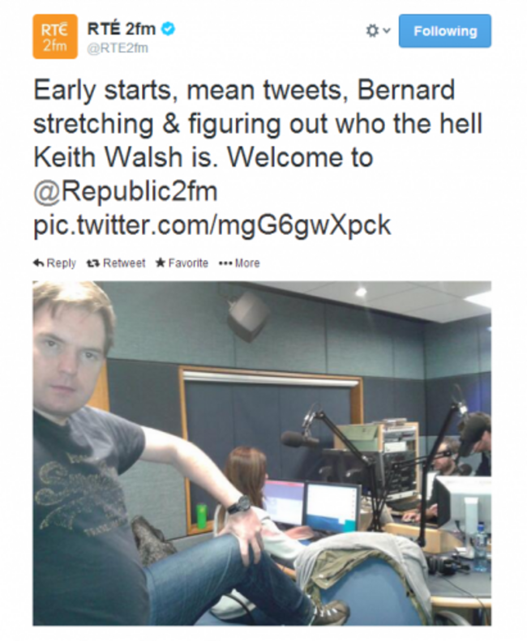Click the Reply text label
Image resolution: width=527 pixels, height=641 pixels.
(x=62, y=263)
